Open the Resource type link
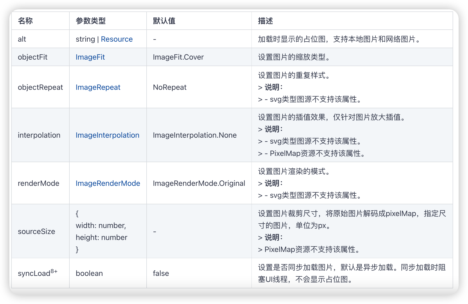The height and width of the screenshot is (304, 468). 117,39
